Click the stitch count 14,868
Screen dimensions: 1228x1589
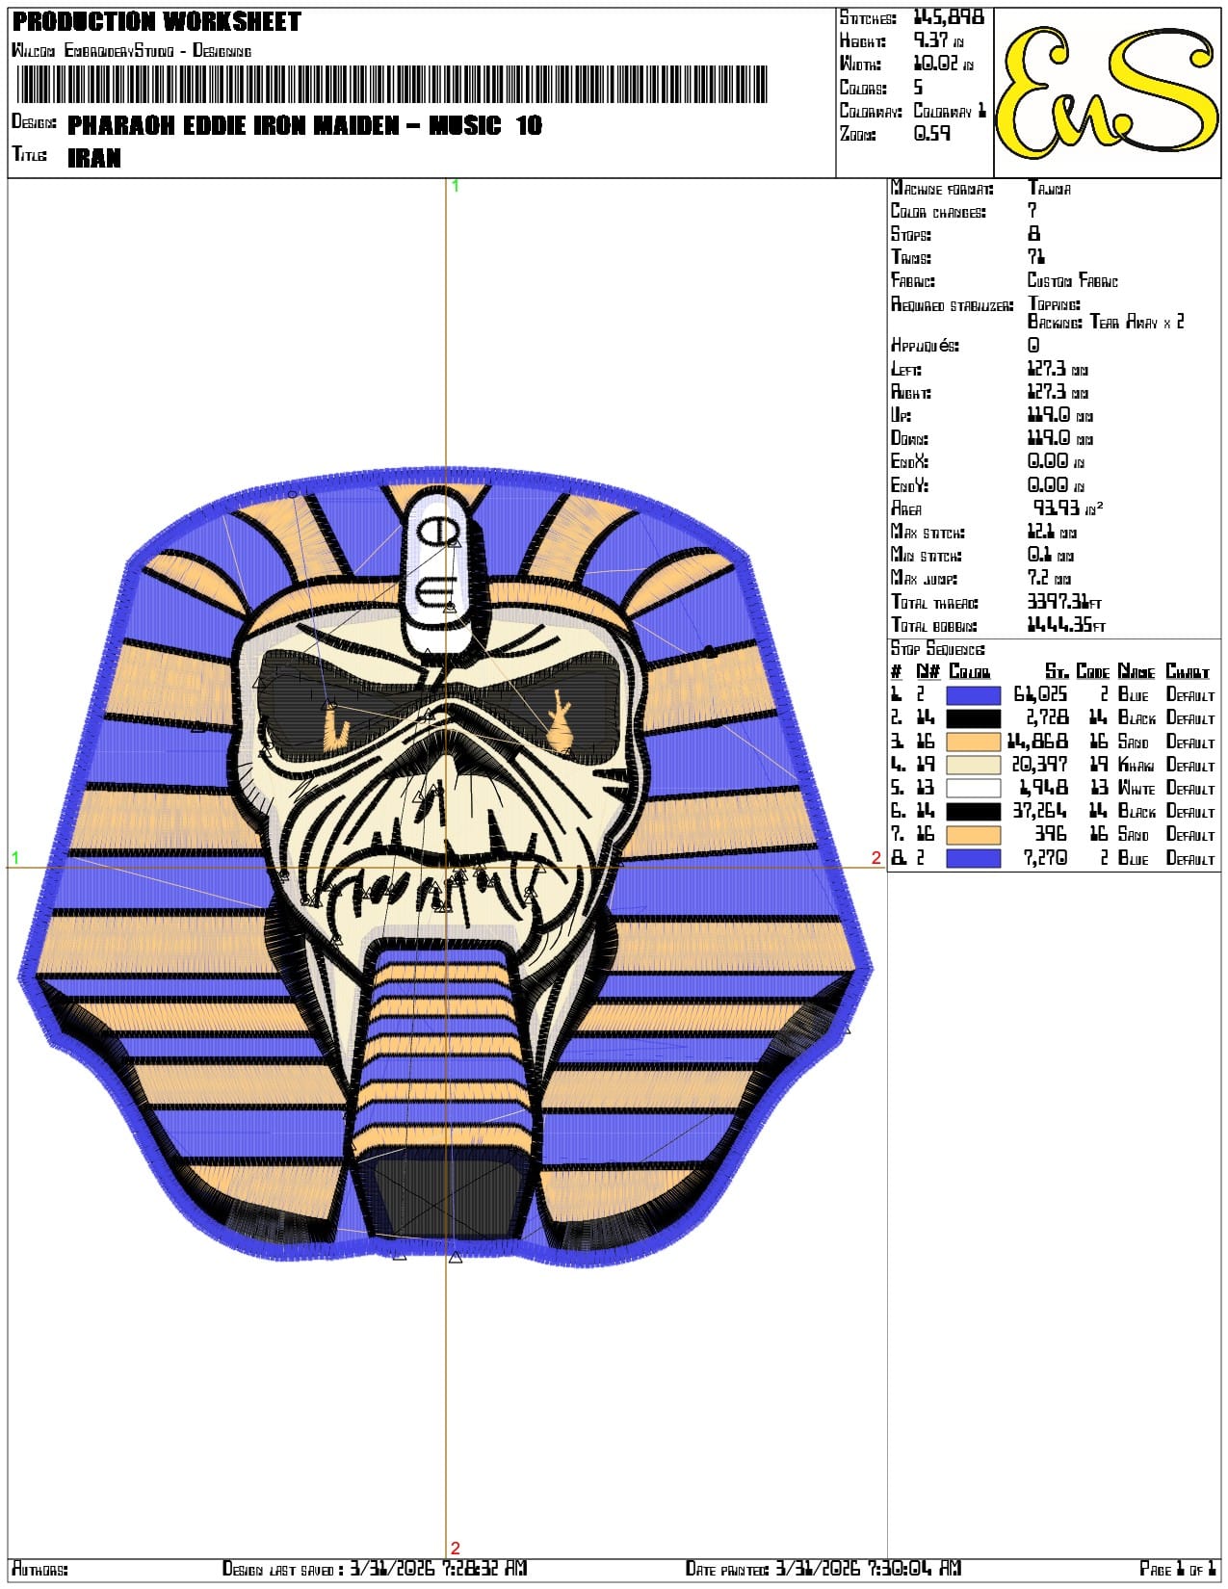tap(1037, 742)
